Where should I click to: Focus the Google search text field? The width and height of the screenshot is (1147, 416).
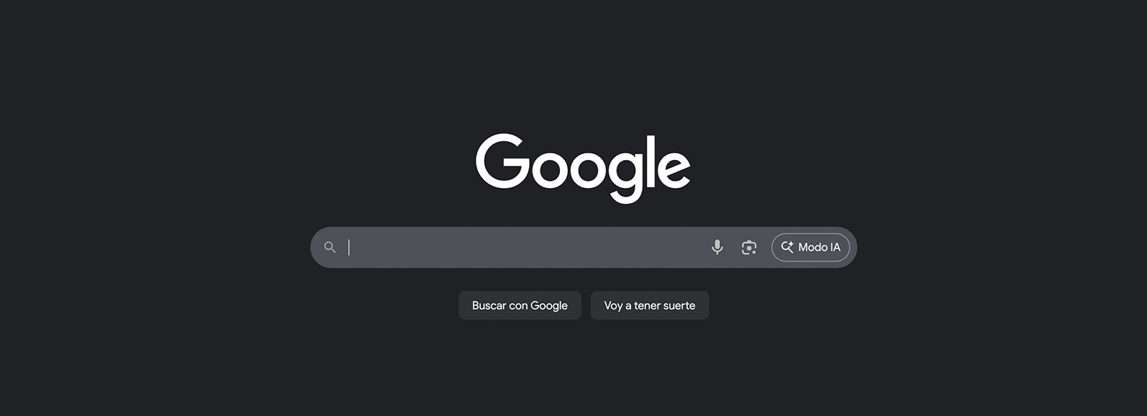pyautogui.click(x=525, y=247)
